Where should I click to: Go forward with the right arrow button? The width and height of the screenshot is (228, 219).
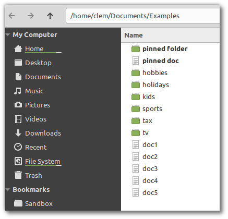[x=31, y=16]
